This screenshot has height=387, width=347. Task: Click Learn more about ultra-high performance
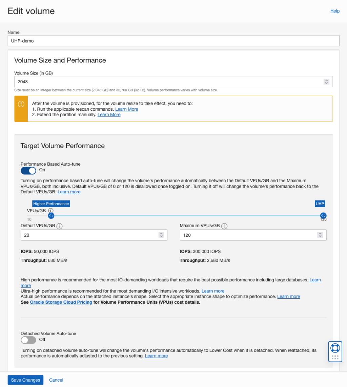coord(213,291)
